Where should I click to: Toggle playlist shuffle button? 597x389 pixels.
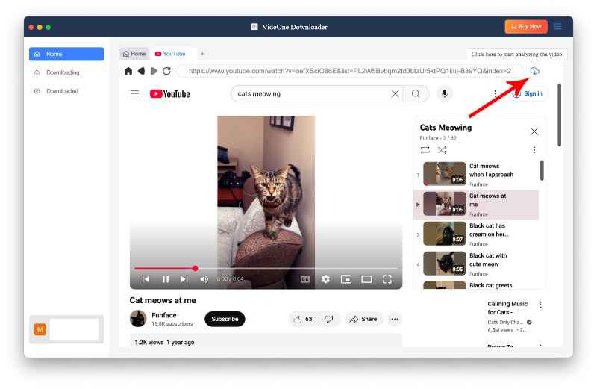(x=442, y=150)
